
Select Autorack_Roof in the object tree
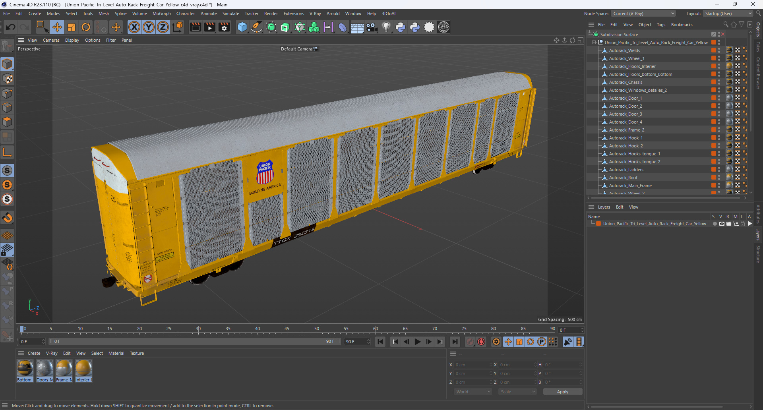pyautogui.click(x=623, y=178)
